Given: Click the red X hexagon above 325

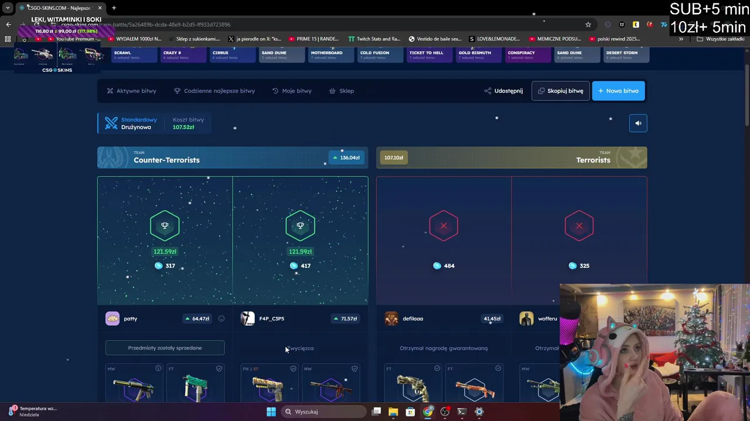Looking at the screenshot, I should coord(579,226).
